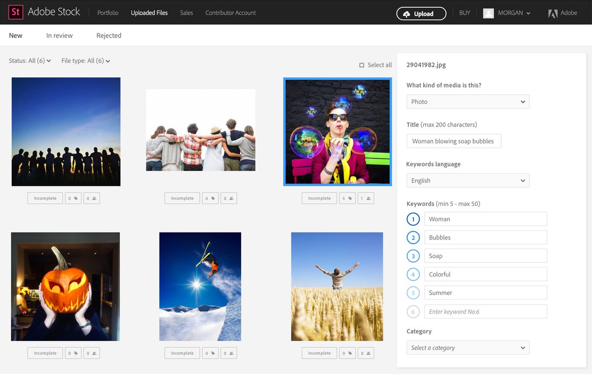Click the tag icon under the pumpkin photo

(73, 353)
